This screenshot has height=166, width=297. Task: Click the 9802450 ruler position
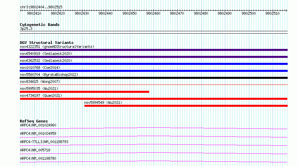coord(129,13)
